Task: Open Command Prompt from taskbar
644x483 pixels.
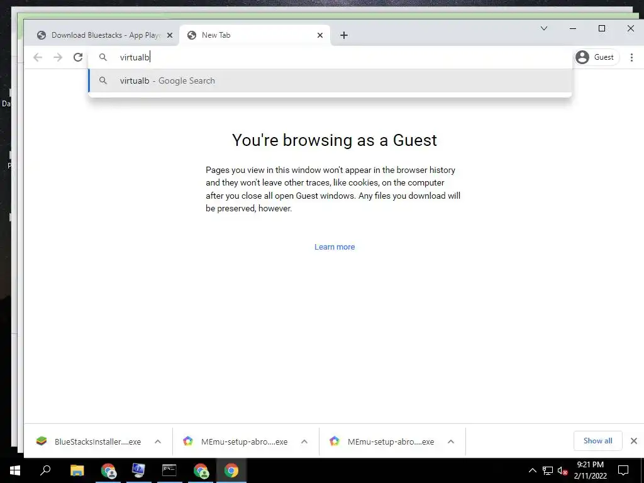Action: [x=169, y=470]
